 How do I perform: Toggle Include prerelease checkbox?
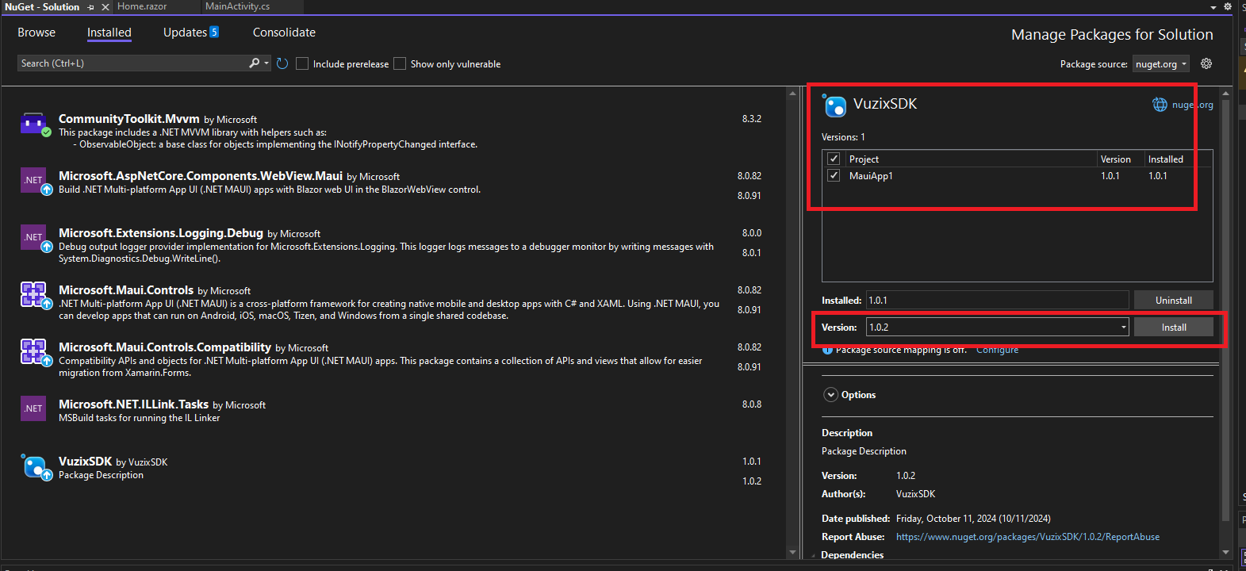pos(302,63)
